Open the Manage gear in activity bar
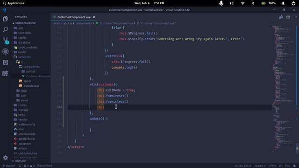Image resolution: width=299 pixels, height=168 pixels. click(x=5, y=158)
